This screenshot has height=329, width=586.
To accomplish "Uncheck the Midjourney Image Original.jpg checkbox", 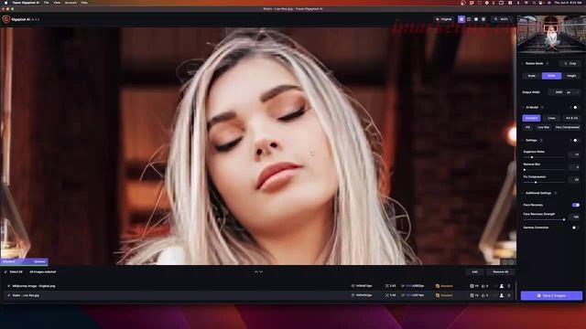I will click(x=8, y=286).
